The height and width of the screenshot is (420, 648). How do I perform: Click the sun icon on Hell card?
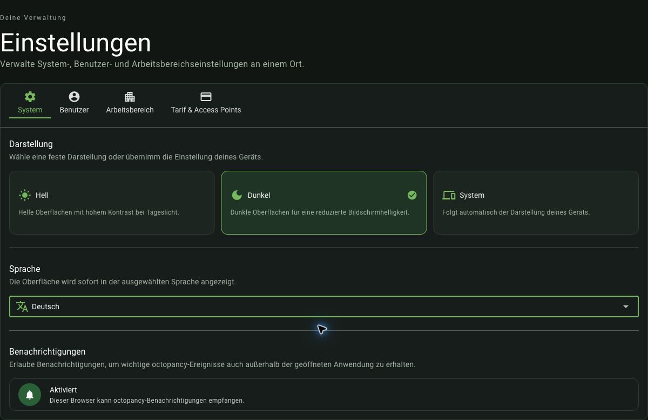pos(25,195)
